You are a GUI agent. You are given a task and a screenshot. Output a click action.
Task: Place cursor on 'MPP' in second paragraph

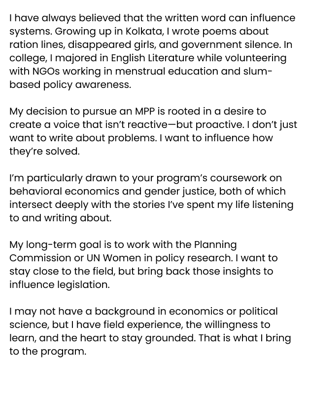(x=145, y=111)
